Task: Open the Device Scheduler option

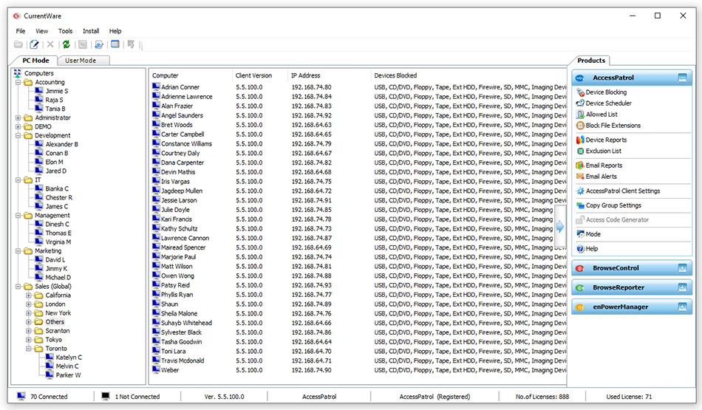Action: 608,103
